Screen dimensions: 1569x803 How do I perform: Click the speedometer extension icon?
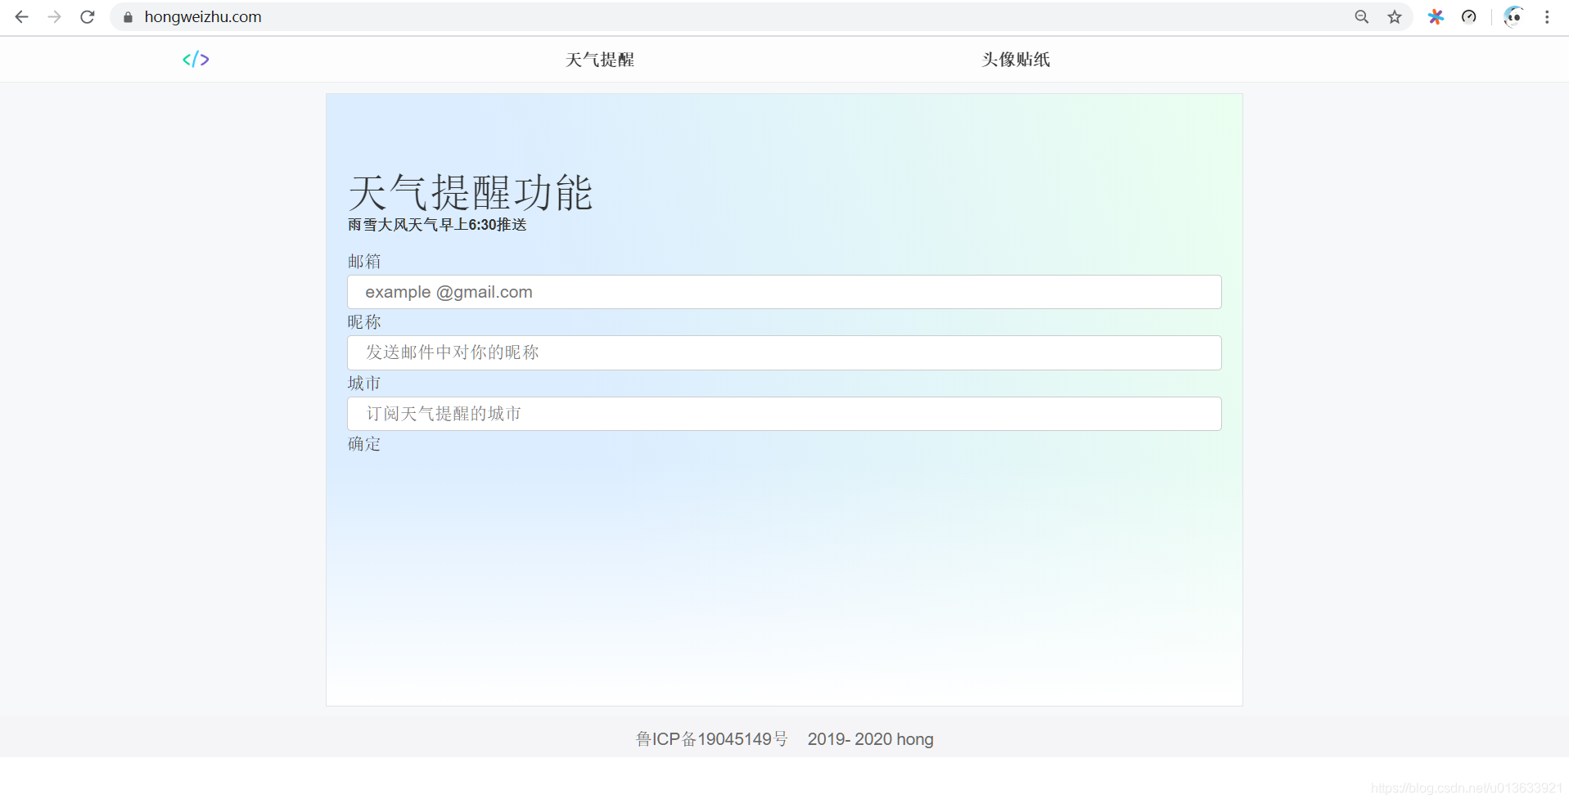click(1469, 17)
